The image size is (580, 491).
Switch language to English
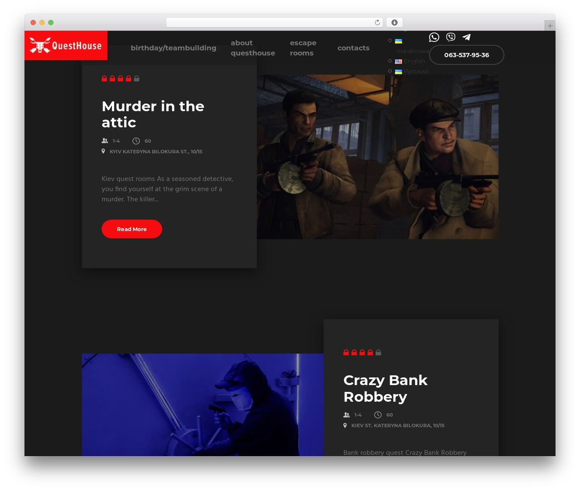pos(415,61)
